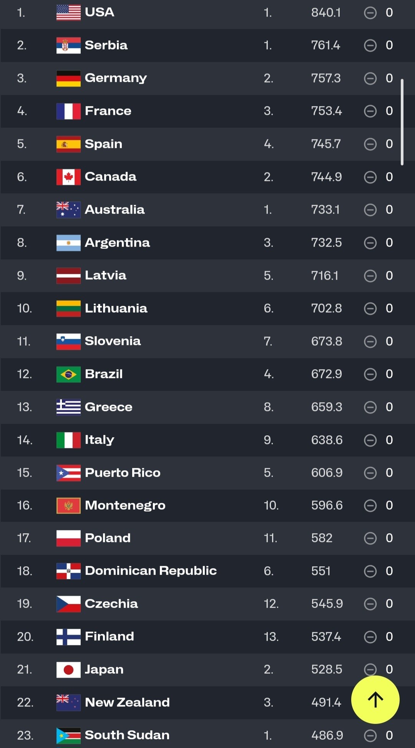Click the USA flag icon
The height and width of the screenshot is (748, 415).
[68, 13]
